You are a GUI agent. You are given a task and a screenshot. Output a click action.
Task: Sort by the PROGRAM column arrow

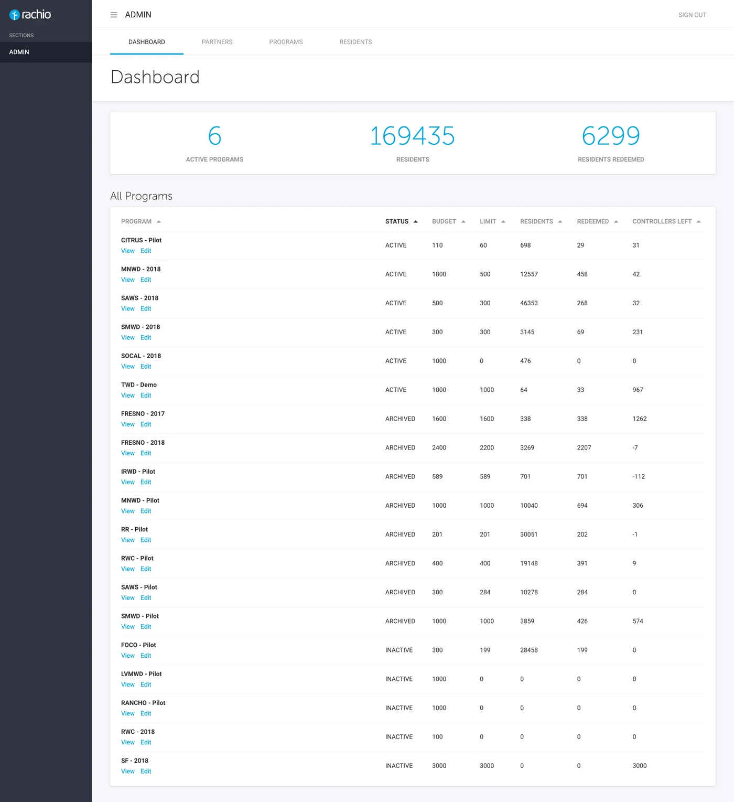[159, 221]
